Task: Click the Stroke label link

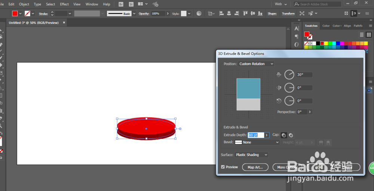Action: [x=43, y=13]
